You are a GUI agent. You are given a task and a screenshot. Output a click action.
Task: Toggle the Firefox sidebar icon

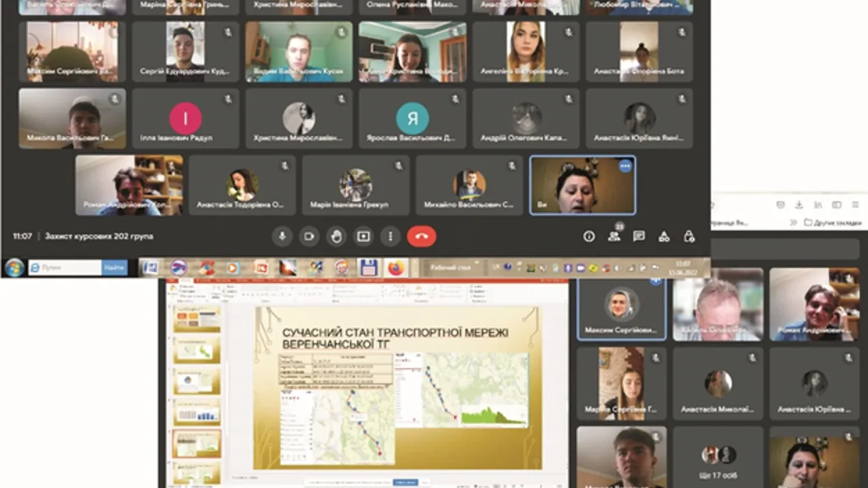click(x=836, y=204)
